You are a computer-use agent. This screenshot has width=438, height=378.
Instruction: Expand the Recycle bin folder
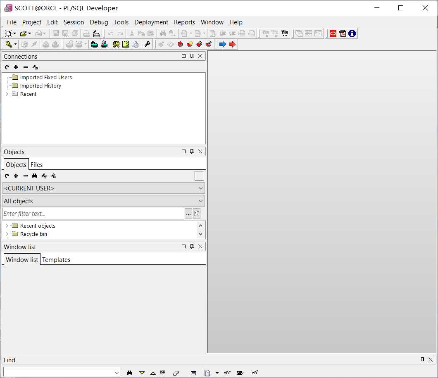[x=7, y=234]
